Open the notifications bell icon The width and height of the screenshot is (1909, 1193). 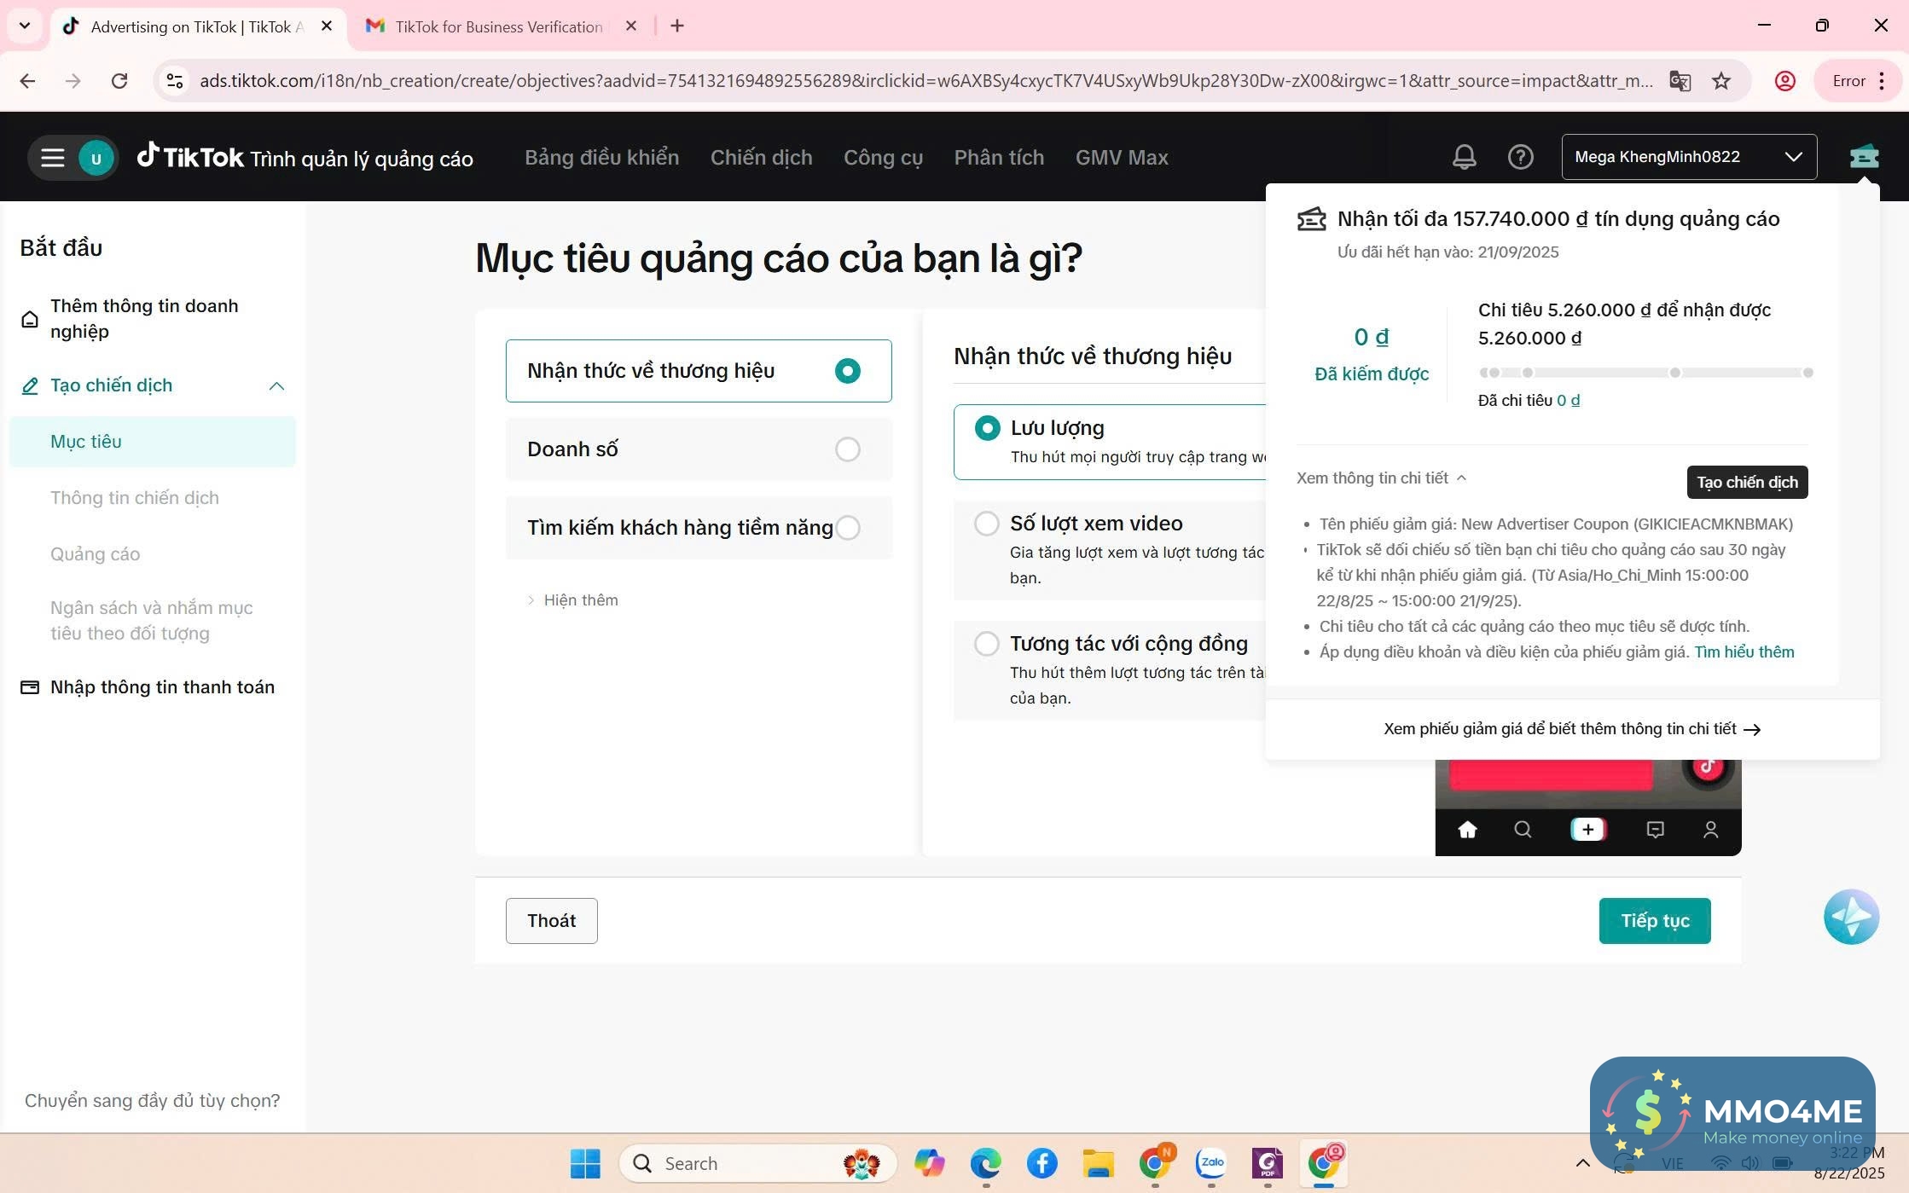[x=1464, y=157]
